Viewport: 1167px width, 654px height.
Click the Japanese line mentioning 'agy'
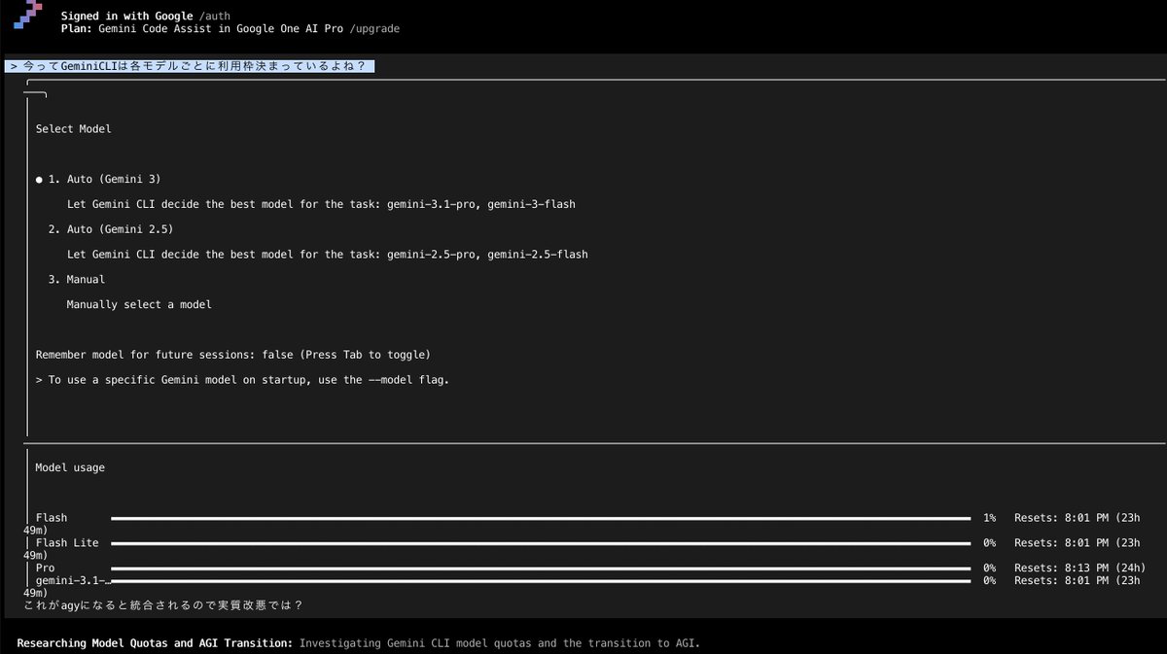coord(162,605)
